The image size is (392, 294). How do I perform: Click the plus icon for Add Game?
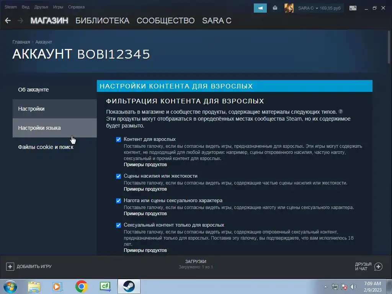10,266
